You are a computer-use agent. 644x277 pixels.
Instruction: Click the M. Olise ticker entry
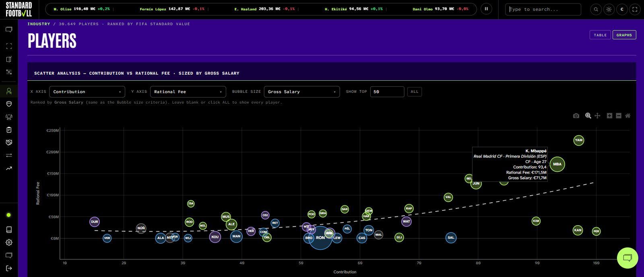coord(81,9)
